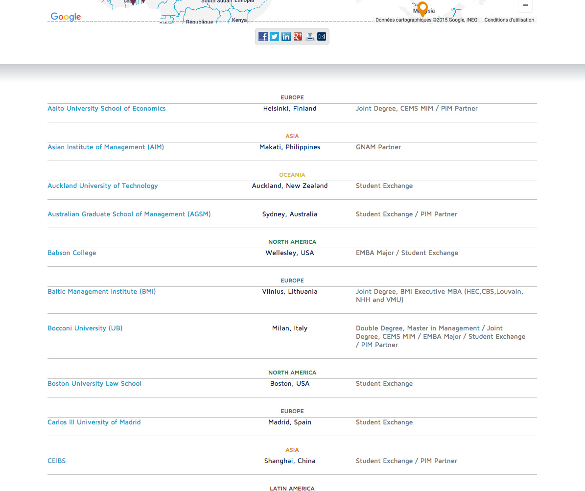Click the Milan, Italy location text
The height and width of the screenshot is (491, 585).
click(290, 328)
